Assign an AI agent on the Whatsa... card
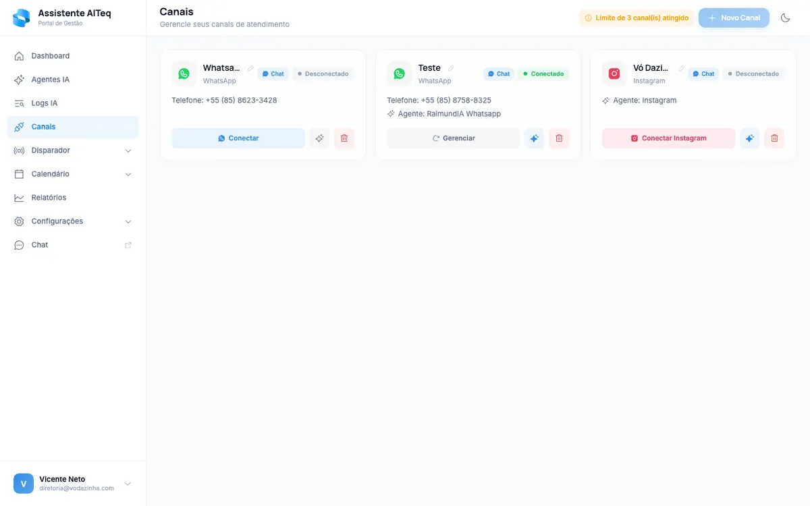This screenshot has width=810, height=506. [x=319, y=138]
